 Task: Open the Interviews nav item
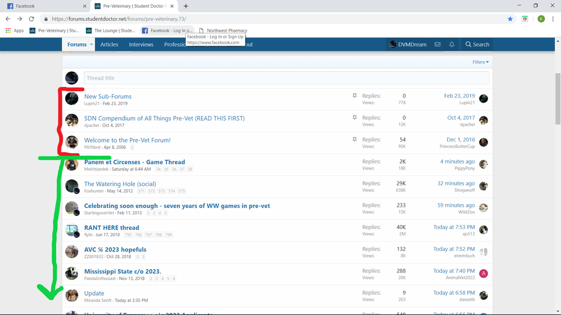pos(141,44)
